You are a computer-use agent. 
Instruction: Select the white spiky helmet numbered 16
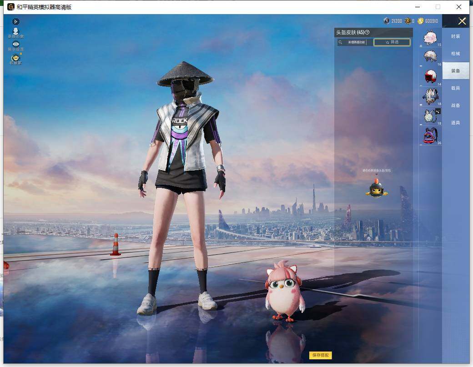(430, 57)
